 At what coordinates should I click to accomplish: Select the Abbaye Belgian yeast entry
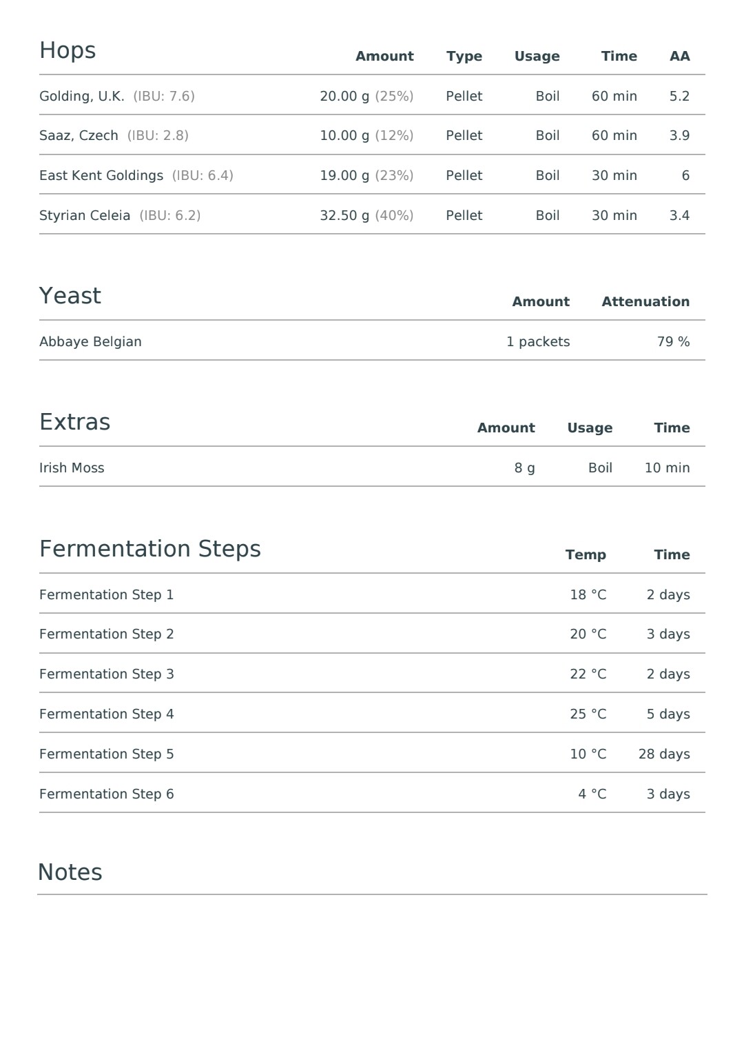[x=90, y=342]
